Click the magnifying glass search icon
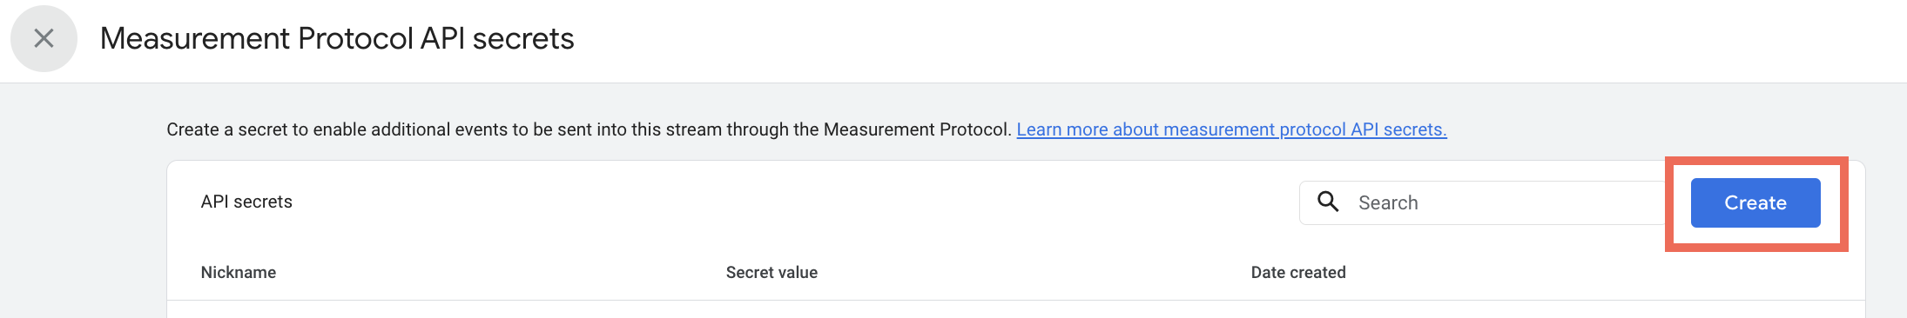 click(1328, 202)
